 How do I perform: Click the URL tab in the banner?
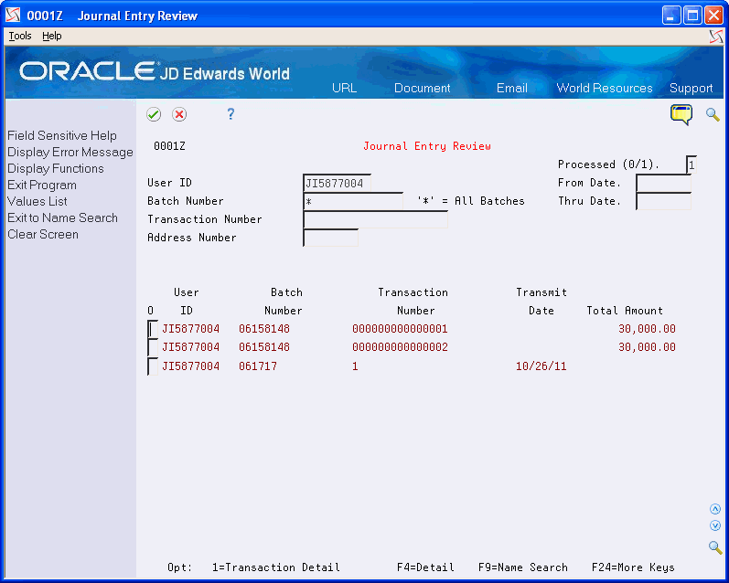click(344, 89)
